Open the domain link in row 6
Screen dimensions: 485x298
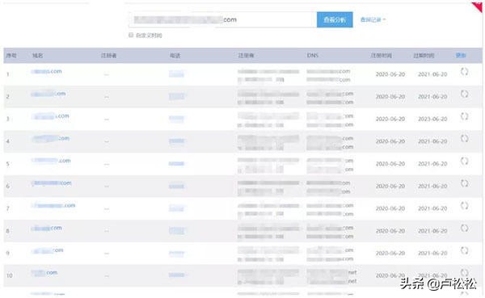[52, 183]
